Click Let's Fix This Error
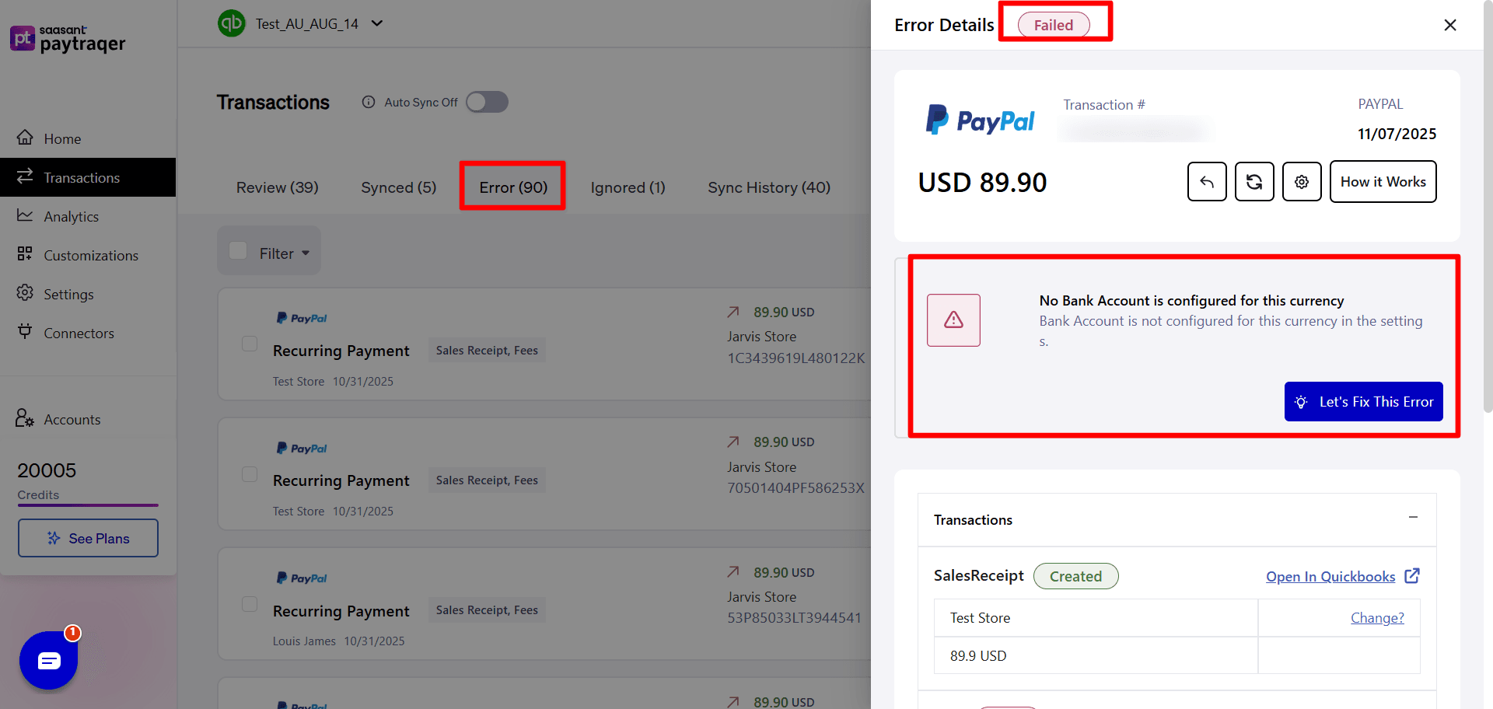This screenshot has width=1493, height=709. click(1363, 401)
